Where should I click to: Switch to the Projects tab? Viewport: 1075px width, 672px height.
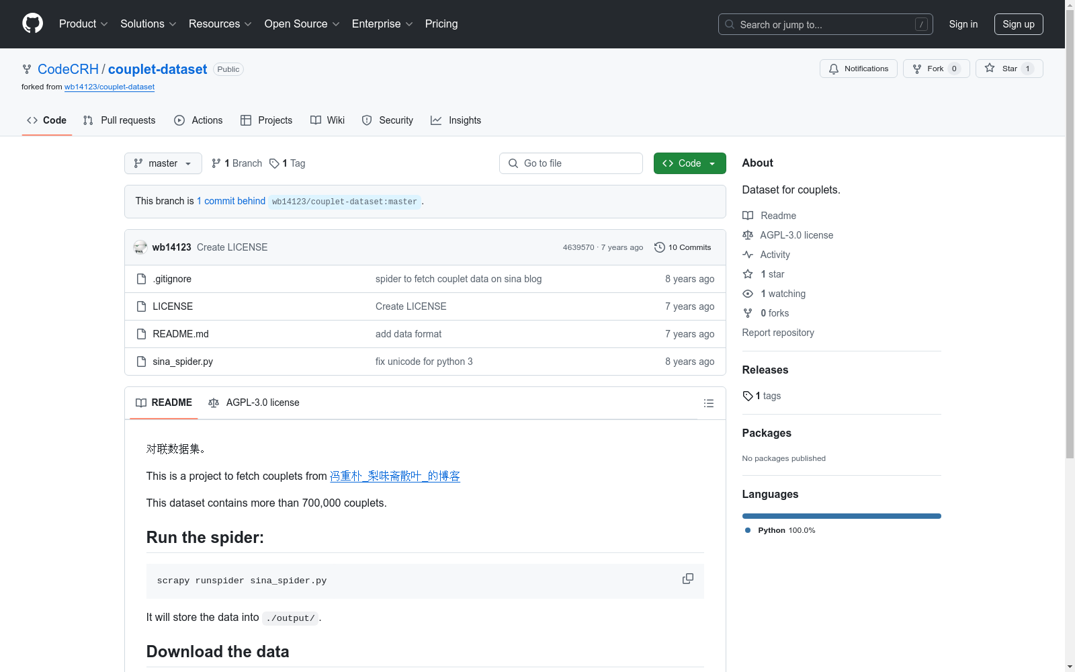[266, 120]
